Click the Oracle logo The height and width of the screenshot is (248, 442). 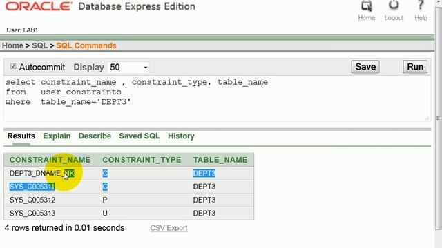click(x=39, y=6)
